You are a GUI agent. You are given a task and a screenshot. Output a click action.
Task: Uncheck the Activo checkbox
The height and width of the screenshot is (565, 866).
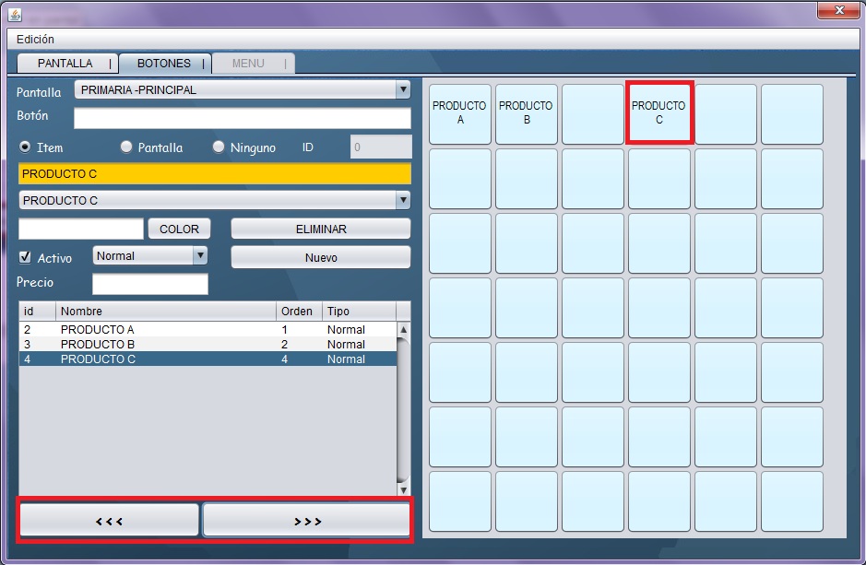pyautogui.click(x=25, y=257)
